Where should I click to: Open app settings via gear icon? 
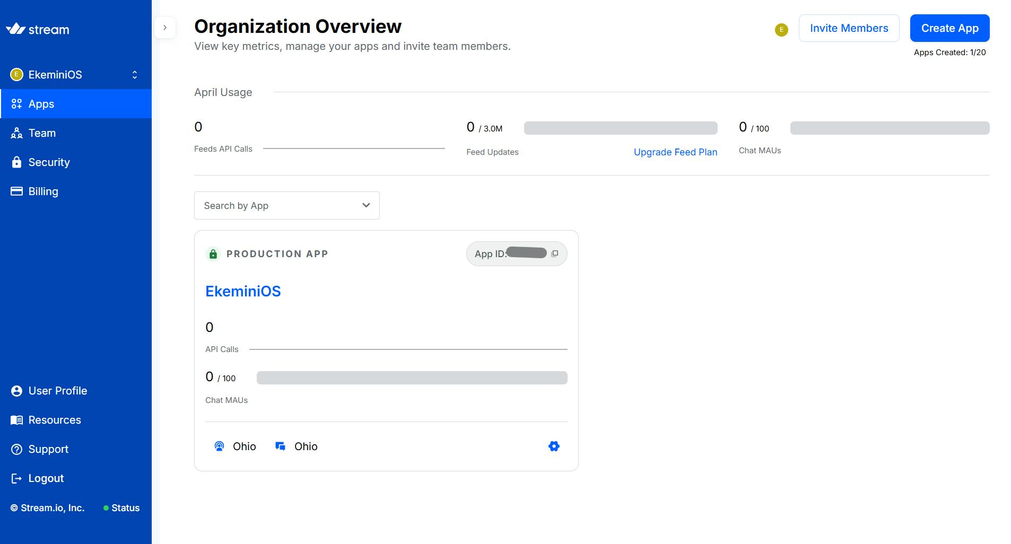tap(554, 446)
